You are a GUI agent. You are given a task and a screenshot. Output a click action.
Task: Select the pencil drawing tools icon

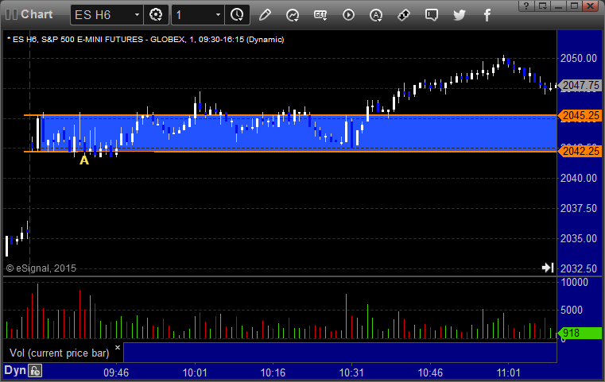pos(265,15)
